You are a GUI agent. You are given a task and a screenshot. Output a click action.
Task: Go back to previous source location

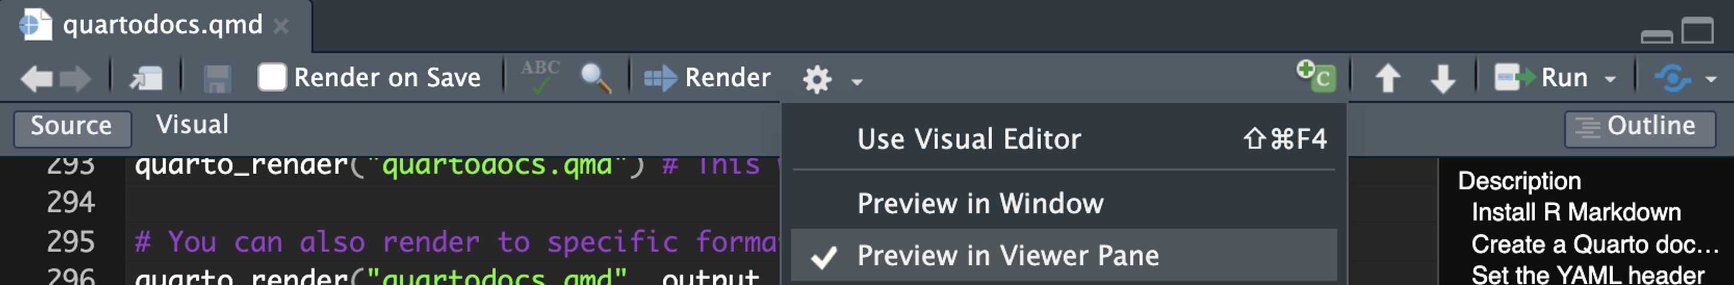point(37,78)
